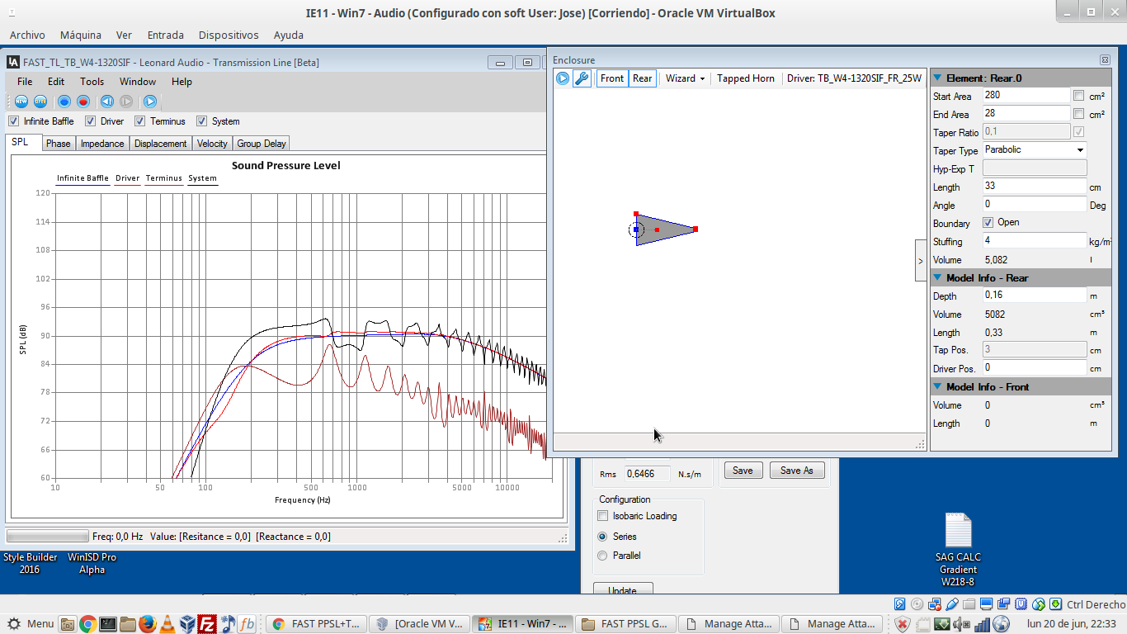1127x634 pixels.
Task: Toggle the Driver curve checkbox
Action: [x=91, y=121]
